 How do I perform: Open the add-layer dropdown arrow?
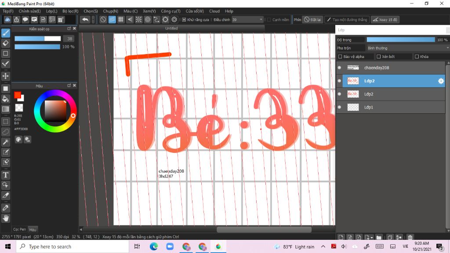(372, 238)
